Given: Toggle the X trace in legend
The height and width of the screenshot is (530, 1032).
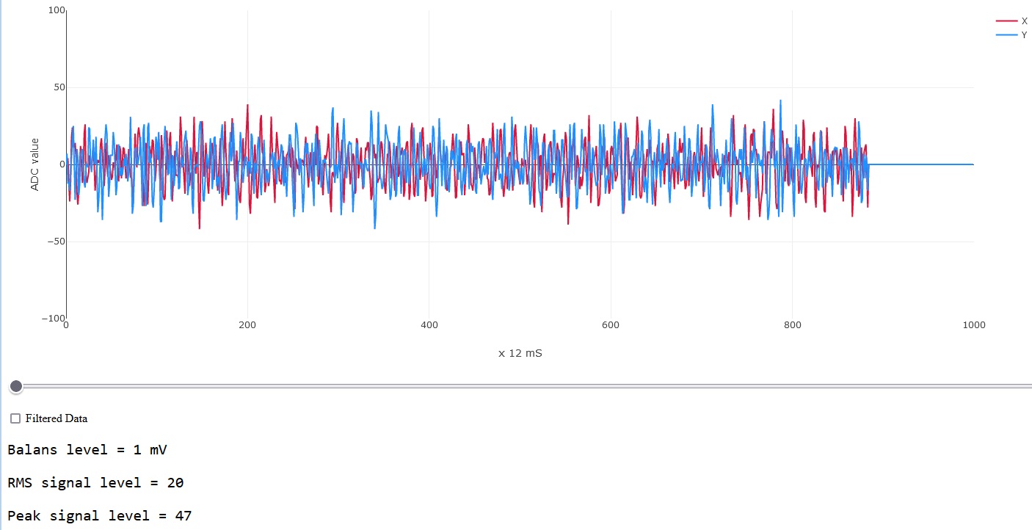Looking at the screenshot, I should [x=1011, y=21].
